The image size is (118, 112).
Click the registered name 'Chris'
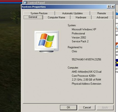click(x=75, y=51)
